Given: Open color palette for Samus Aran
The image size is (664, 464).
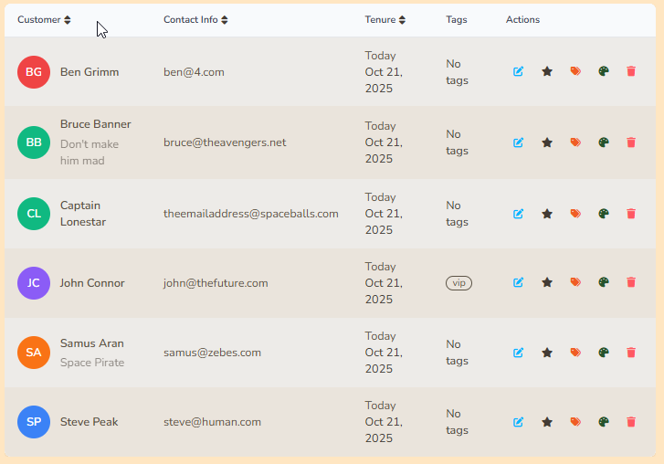Looking at the screenshot, I should tap(604, 353).
